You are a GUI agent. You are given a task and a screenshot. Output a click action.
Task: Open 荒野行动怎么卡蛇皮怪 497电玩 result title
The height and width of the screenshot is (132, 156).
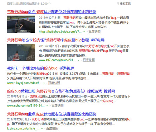coord(56,40)
